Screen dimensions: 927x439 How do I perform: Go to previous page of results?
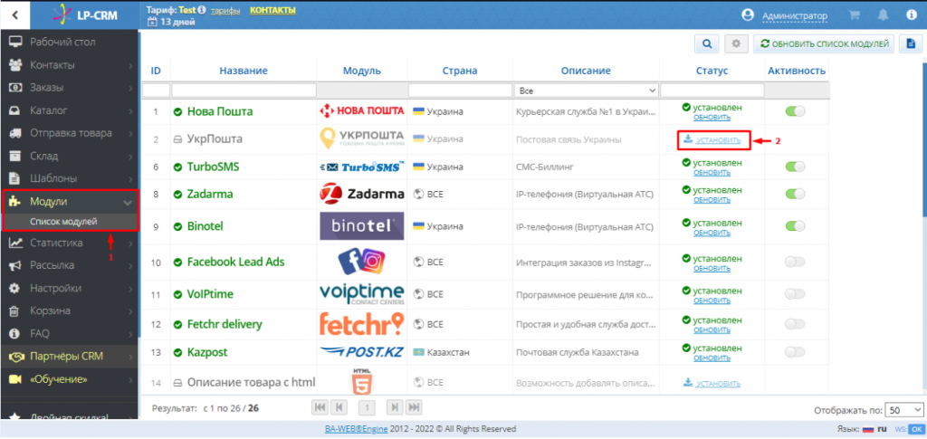339,407
